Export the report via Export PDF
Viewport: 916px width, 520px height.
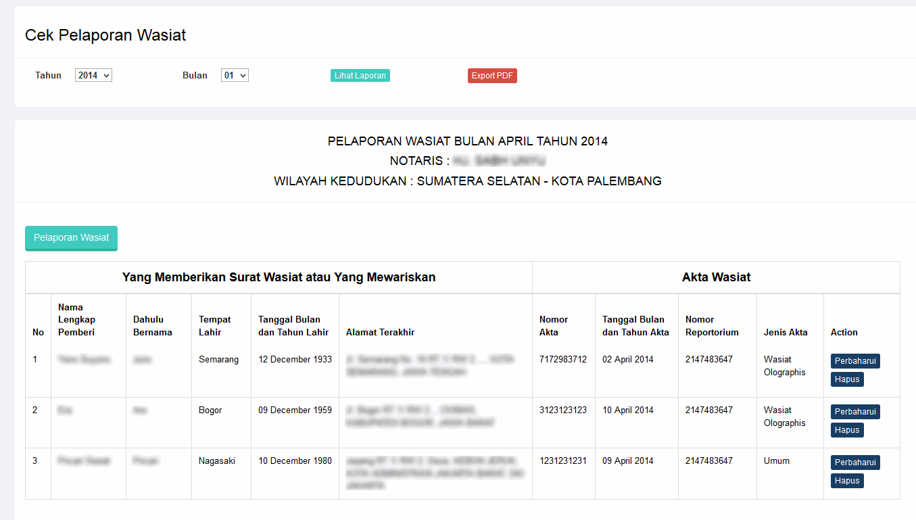click(x=492, y=76)
